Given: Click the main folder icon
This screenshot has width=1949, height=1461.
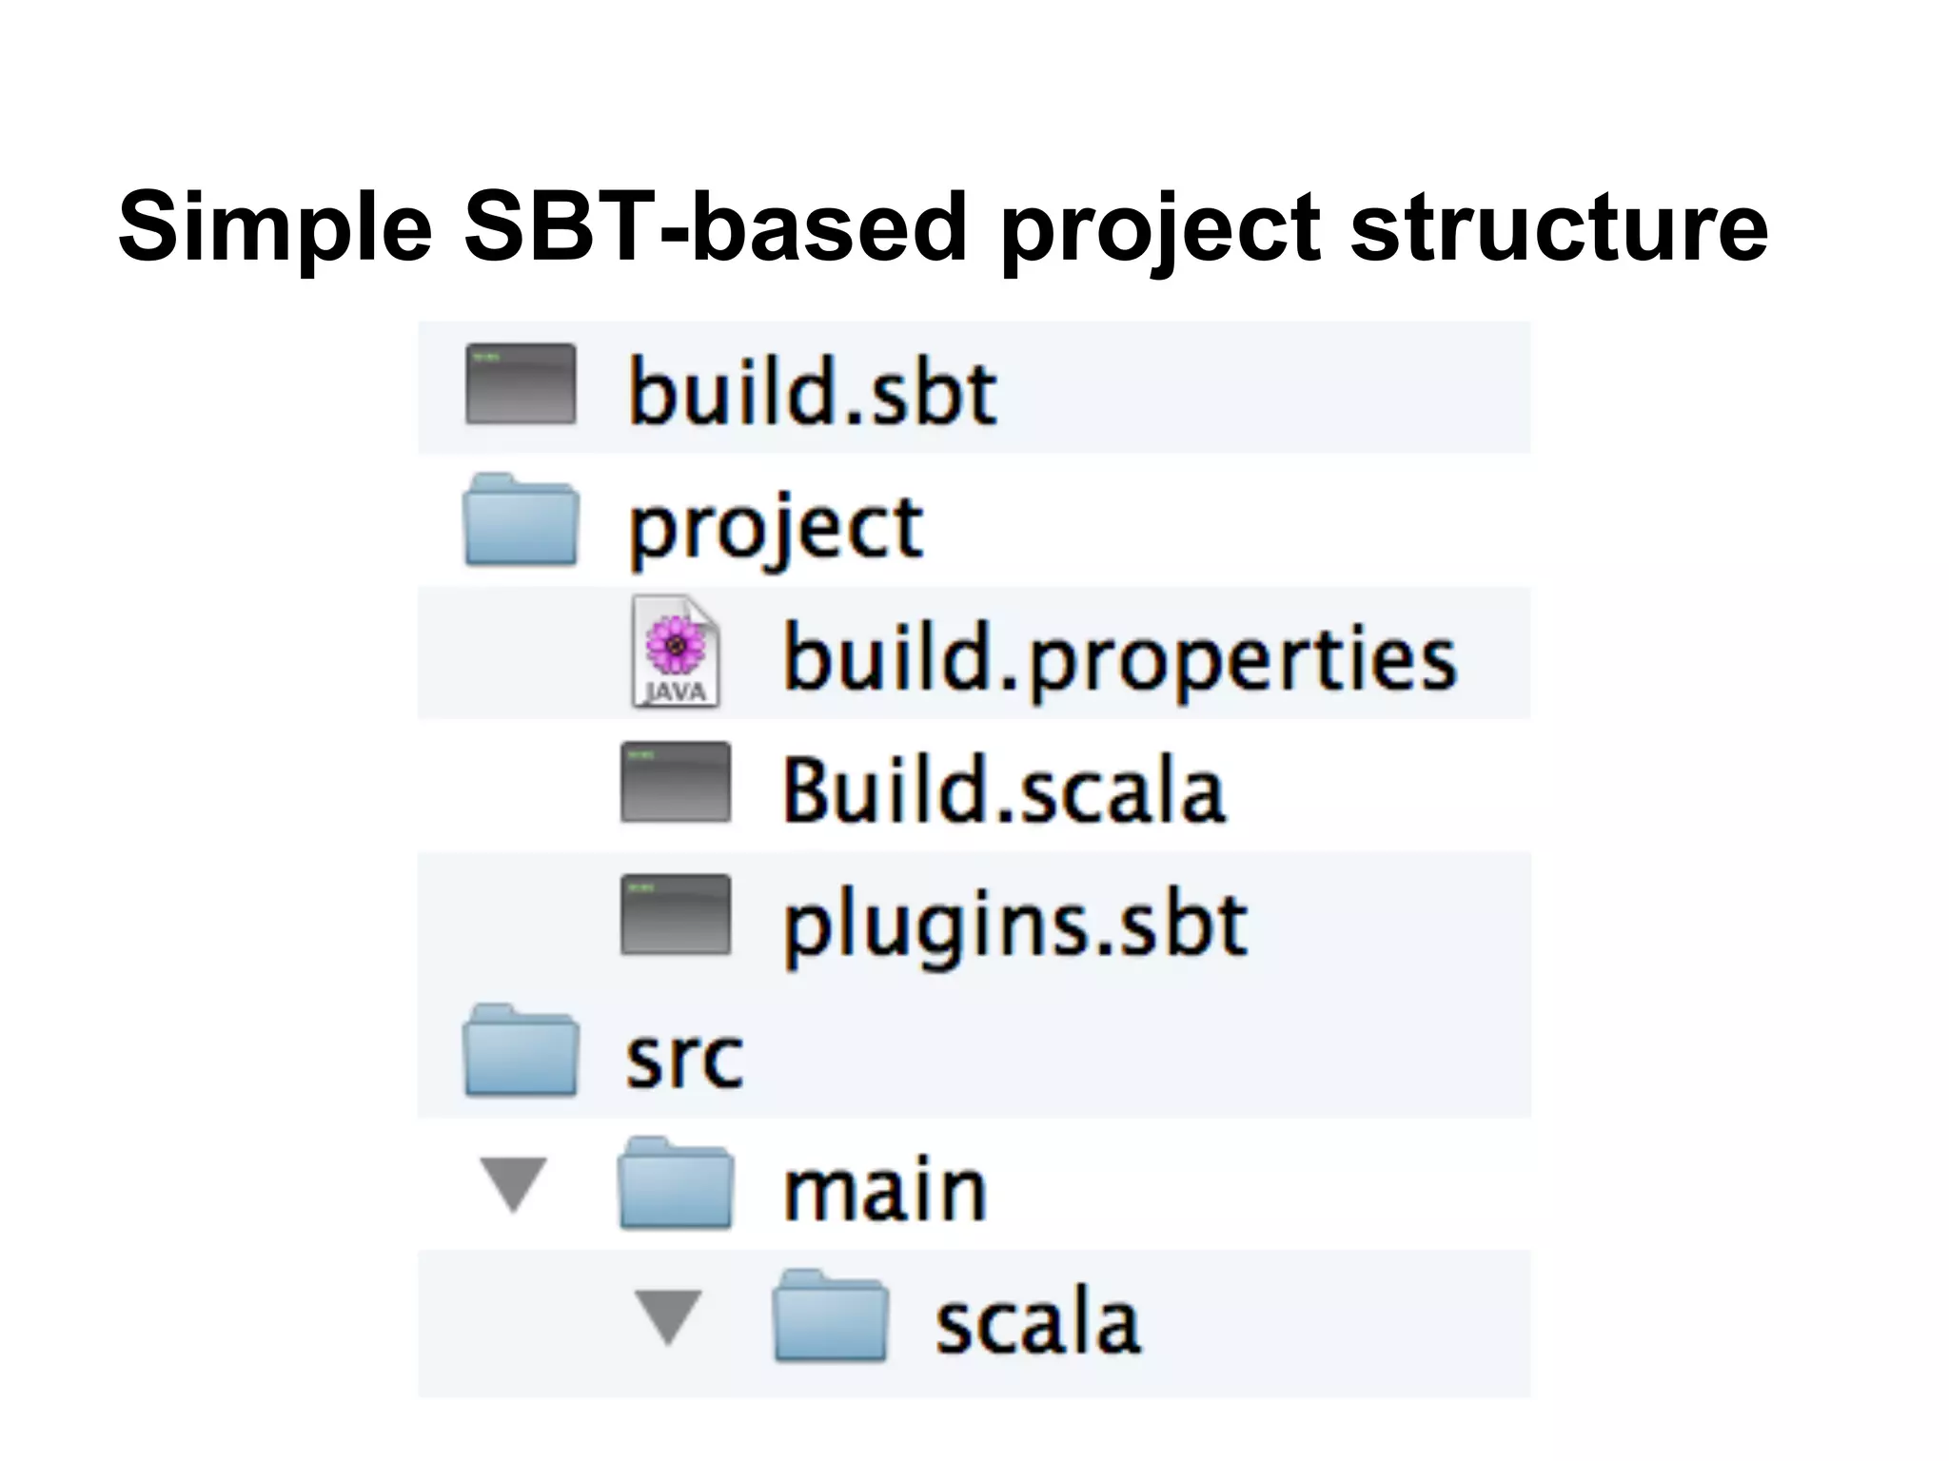Looking at the screenshot, I should pos(676,1184).
